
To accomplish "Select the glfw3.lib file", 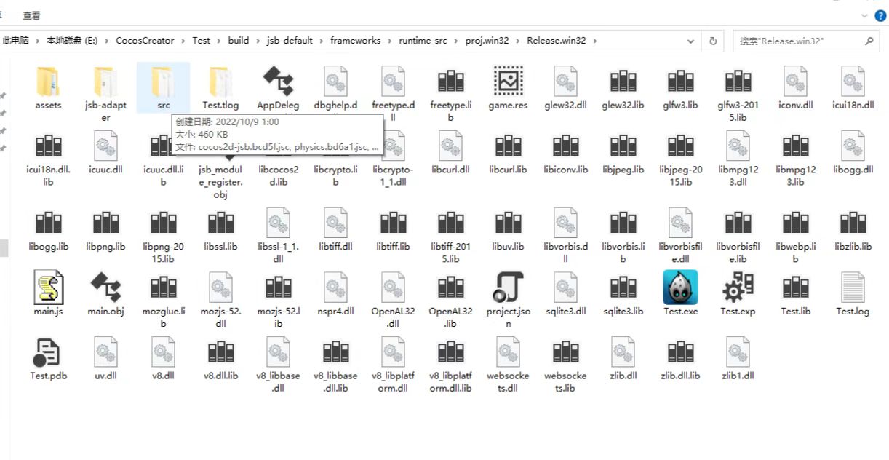I will click(x=681, y=88).
